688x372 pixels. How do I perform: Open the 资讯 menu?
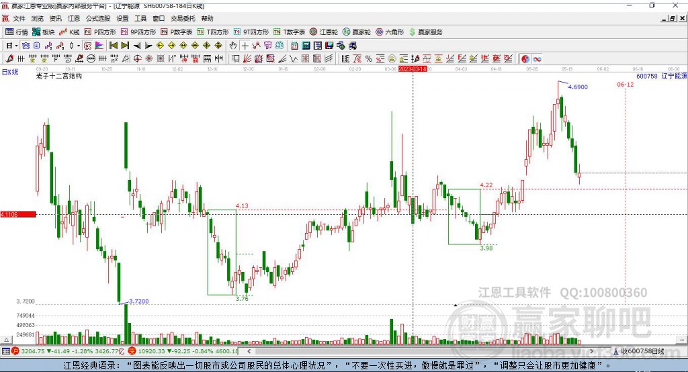pos(55,18)
